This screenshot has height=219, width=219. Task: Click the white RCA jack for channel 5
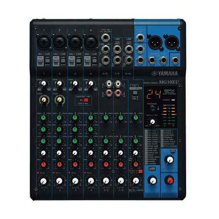[109, 84]
